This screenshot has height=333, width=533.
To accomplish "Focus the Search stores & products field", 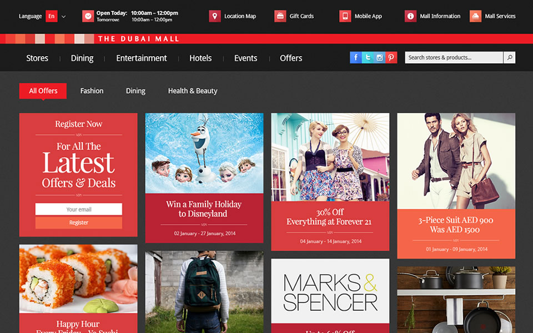I will [454, 57].
